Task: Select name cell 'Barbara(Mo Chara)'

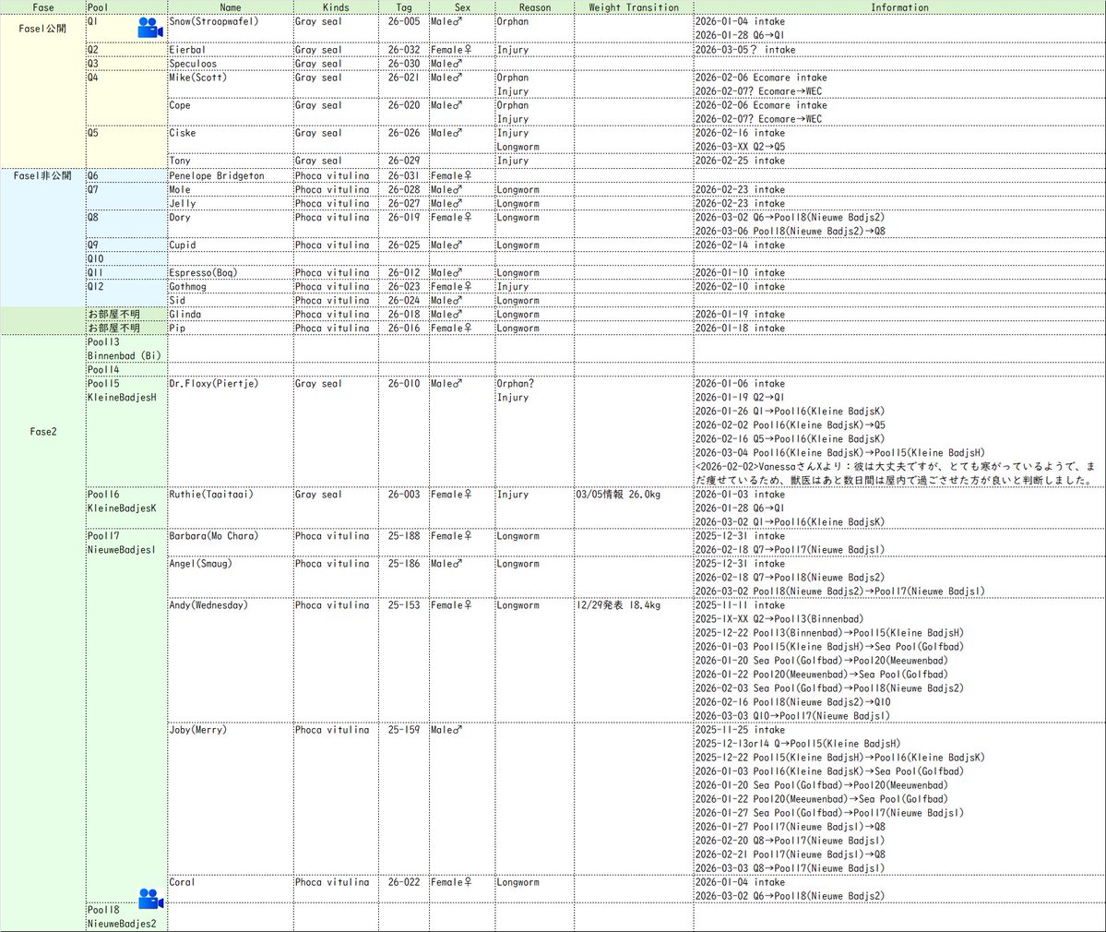Action: tap(231, 543)
